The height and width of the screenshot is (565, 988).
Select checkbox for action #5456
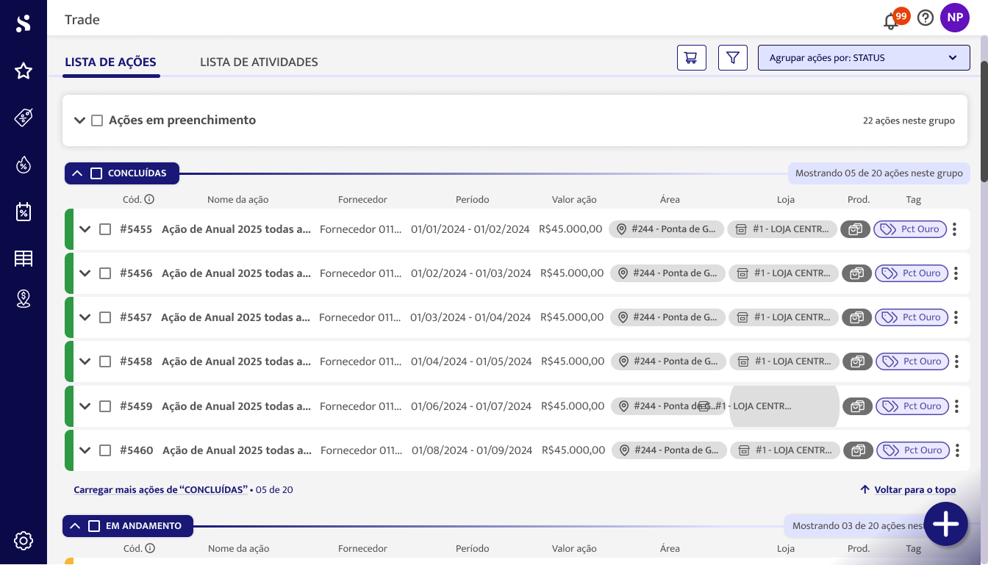point(105,273)
